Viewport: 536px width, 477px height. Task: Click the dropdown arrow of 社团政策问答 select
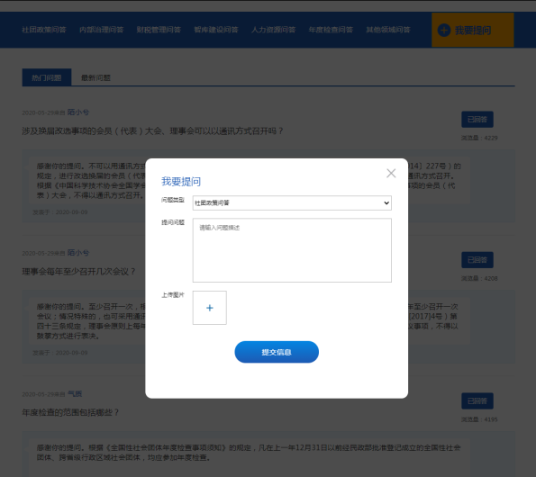coord(386,202)
